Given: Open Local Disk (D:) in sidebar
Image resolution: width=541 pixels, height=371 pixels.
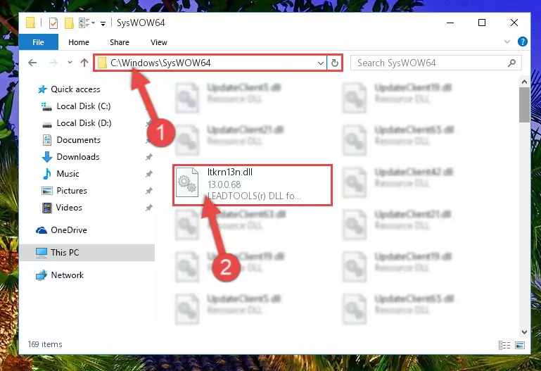Looking at the screenshot, I should [84, 123].
